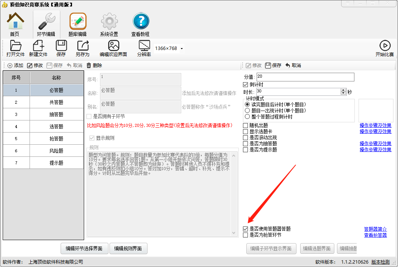Click the 打开文件 folder icon
This screenshot has width=398, height=267.
[x=16, y=48]
